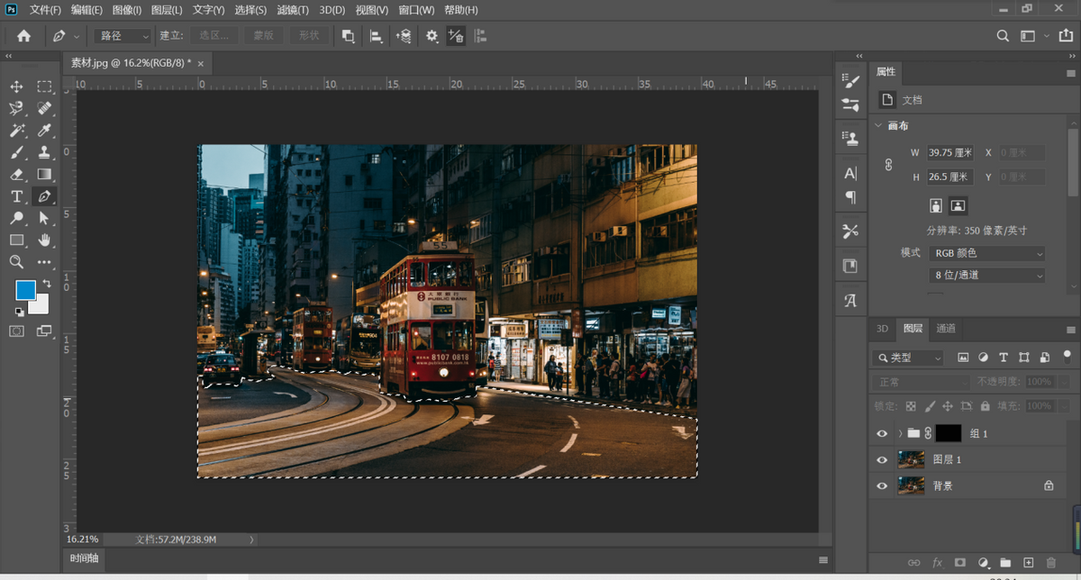Screen dimensions: 1081x580
Task: Open the 时间轴 timeline panel tab
Action: tap(84, 558)
